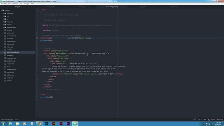The image size is (224, 126).
Task: Open screenshot.png in the project tree
Action: (x=12, y=69)
